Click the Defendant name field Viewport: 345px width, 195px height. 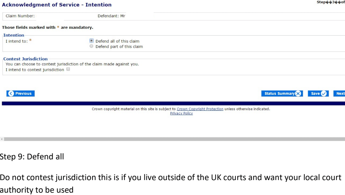pos(139,16)
